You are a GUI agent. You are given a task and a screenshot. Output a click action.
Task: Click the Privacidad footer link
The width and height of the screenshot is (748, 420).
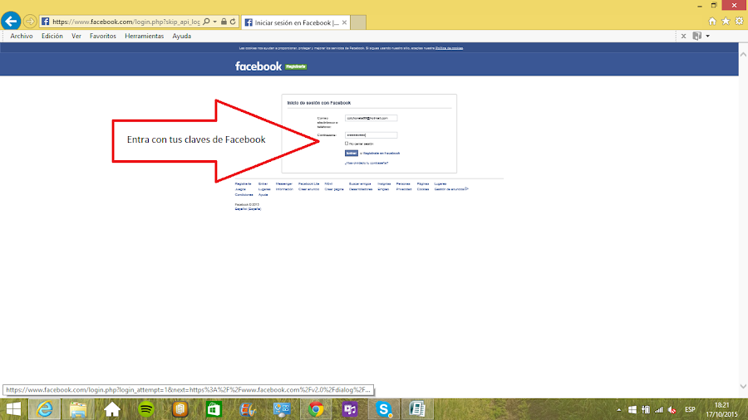(x=404, y=189)
